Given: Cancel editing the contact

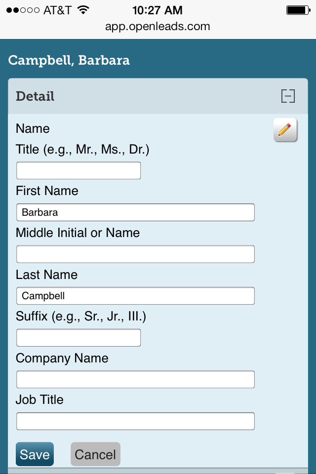Looking at the screenshot, I should 96,454.
